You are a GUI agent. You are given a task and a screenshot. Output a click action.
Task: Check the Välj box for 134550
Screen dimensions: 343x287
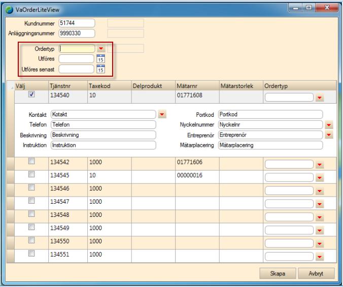[x=31, y=240]
